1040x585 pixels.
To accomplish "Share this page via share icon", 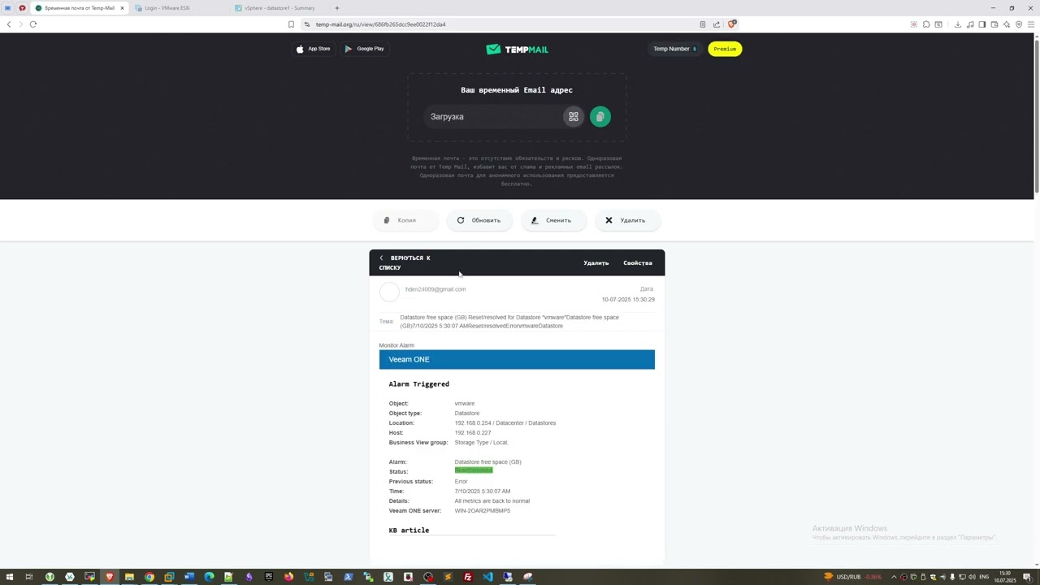I will 717,24.
